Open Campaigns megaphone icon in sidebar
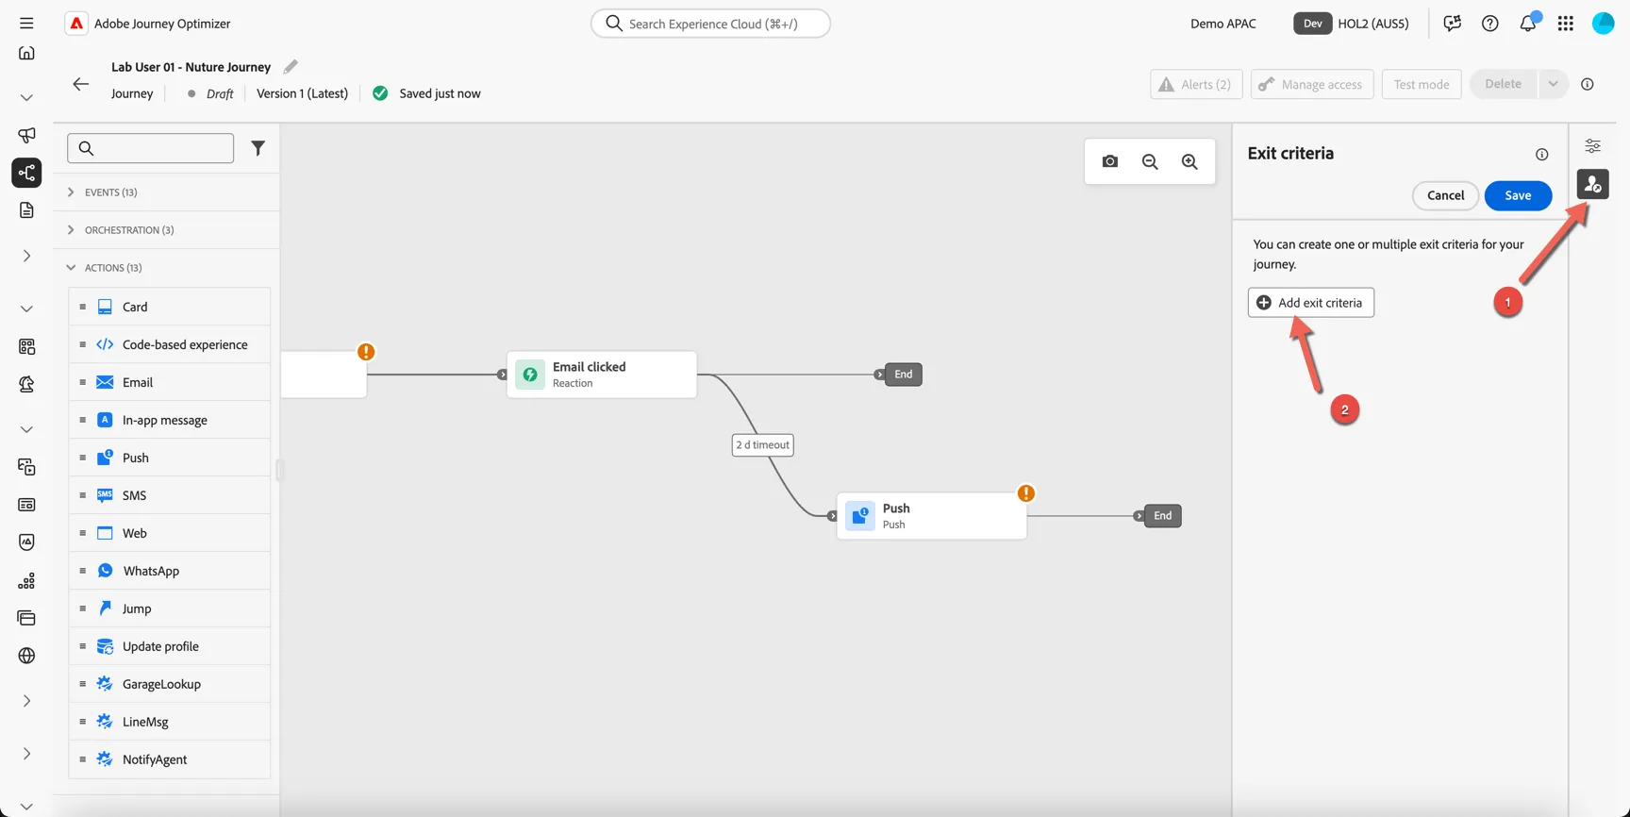 (x=26, y=135)
